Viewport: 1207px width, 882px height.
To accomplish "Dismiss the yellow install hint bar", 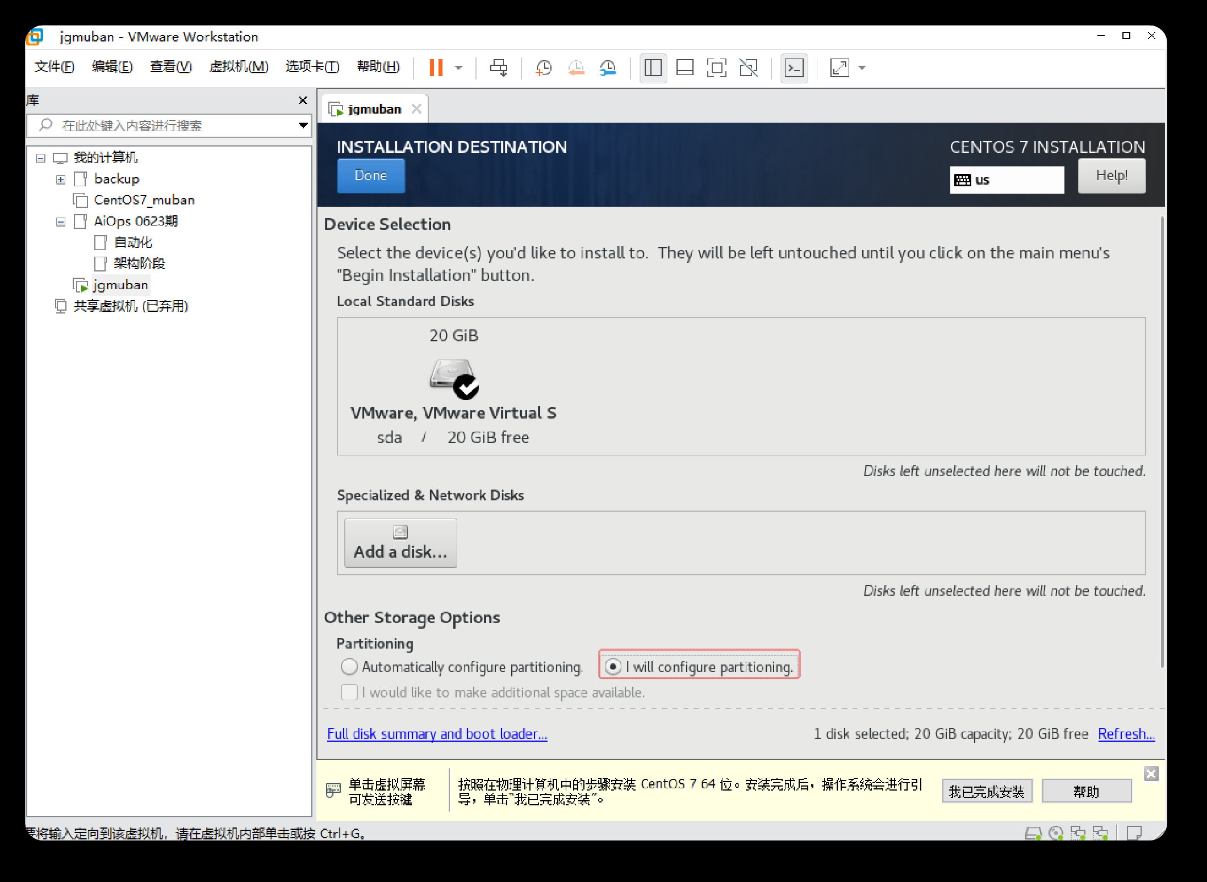I will tap(1151, 774).
